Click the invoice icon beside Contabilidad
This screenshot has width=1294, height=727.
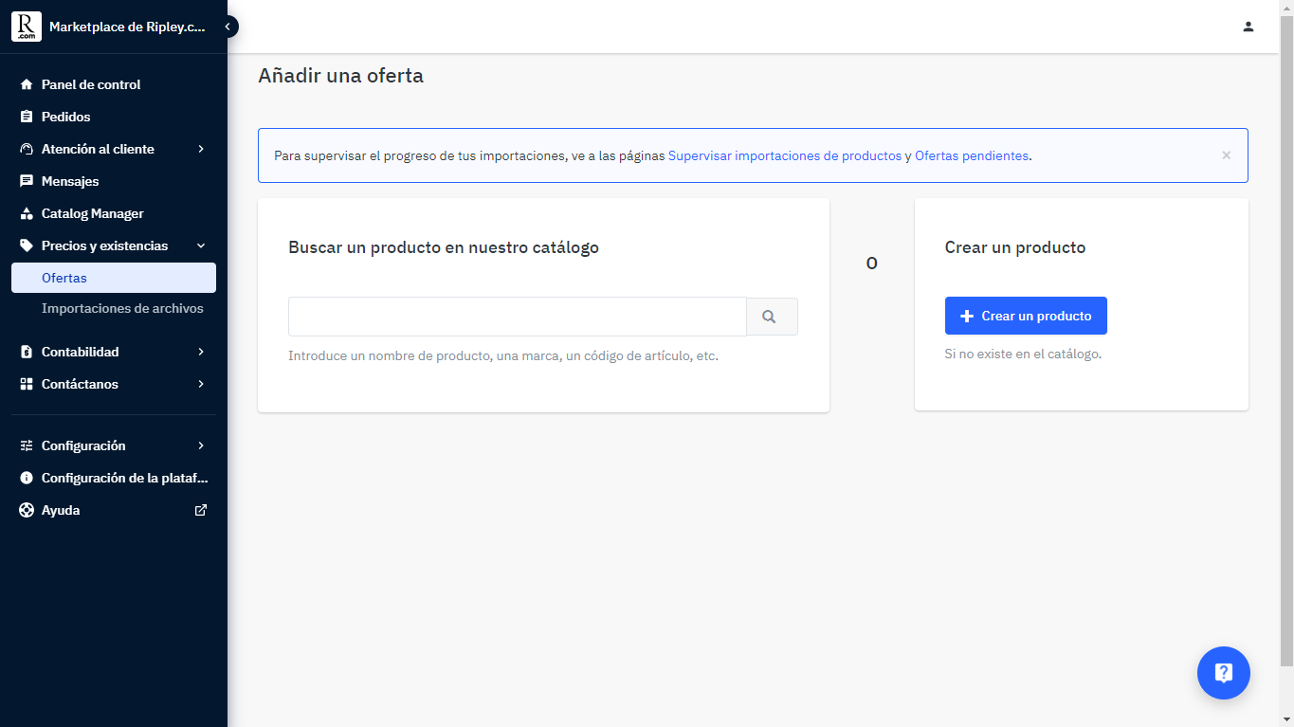coord(27,352)
